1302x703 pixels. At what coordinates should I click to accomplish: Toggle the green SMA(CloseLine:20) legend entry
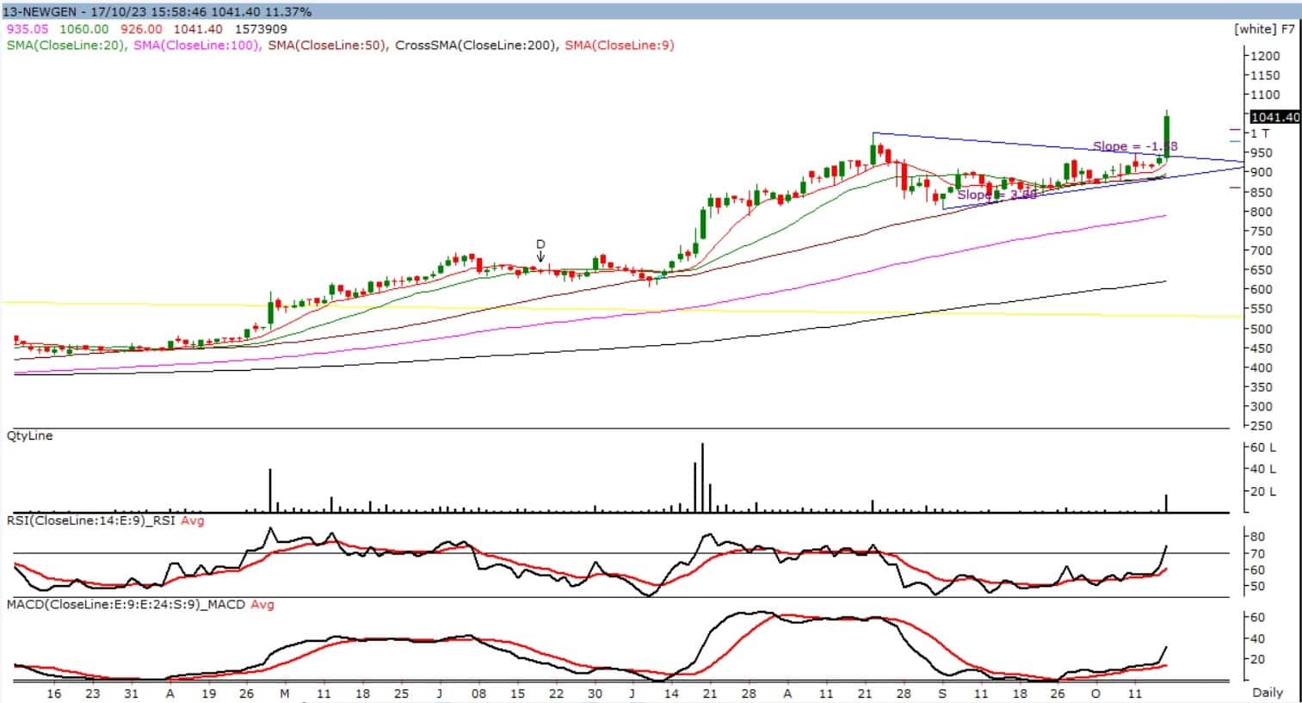66,45
